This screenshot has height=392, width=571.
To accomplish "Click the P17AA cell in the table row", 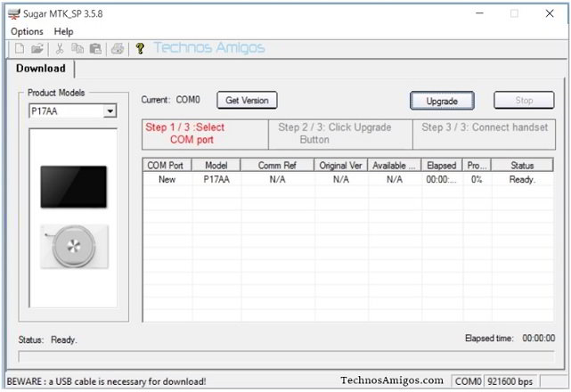I will [216, 179].
